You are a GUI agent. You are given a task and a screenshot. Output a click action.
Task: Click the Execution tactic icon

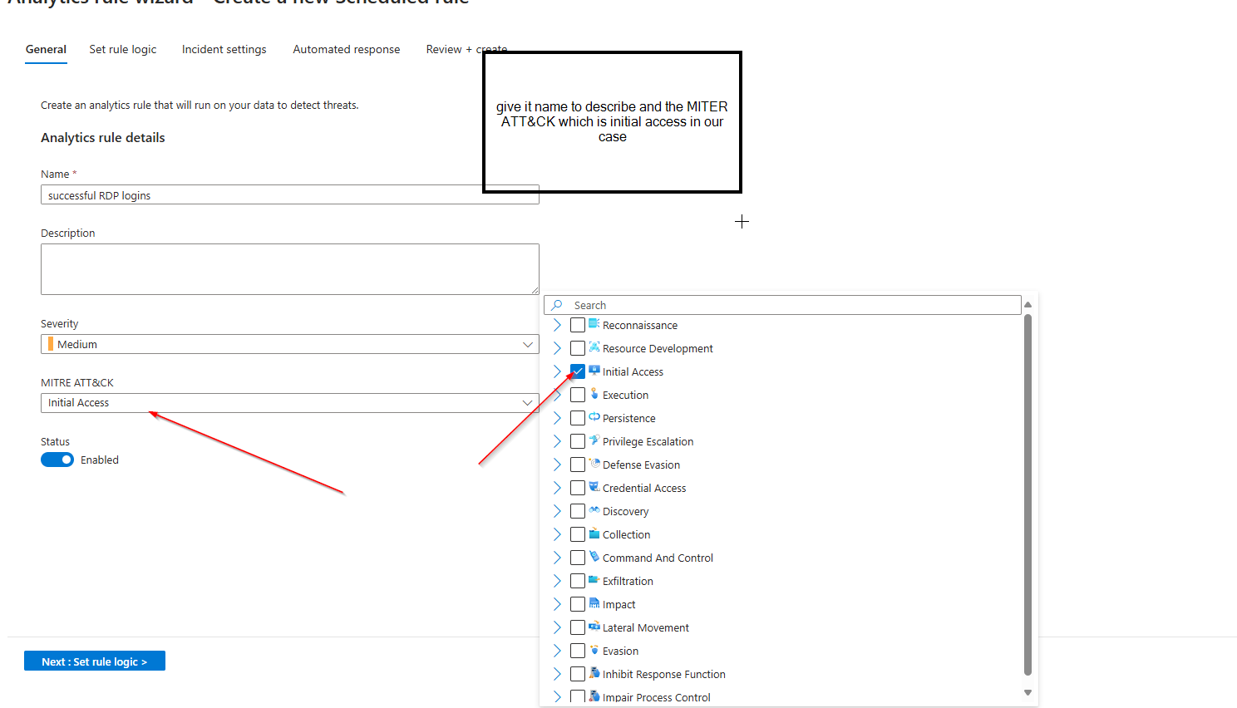coord(594,394)
